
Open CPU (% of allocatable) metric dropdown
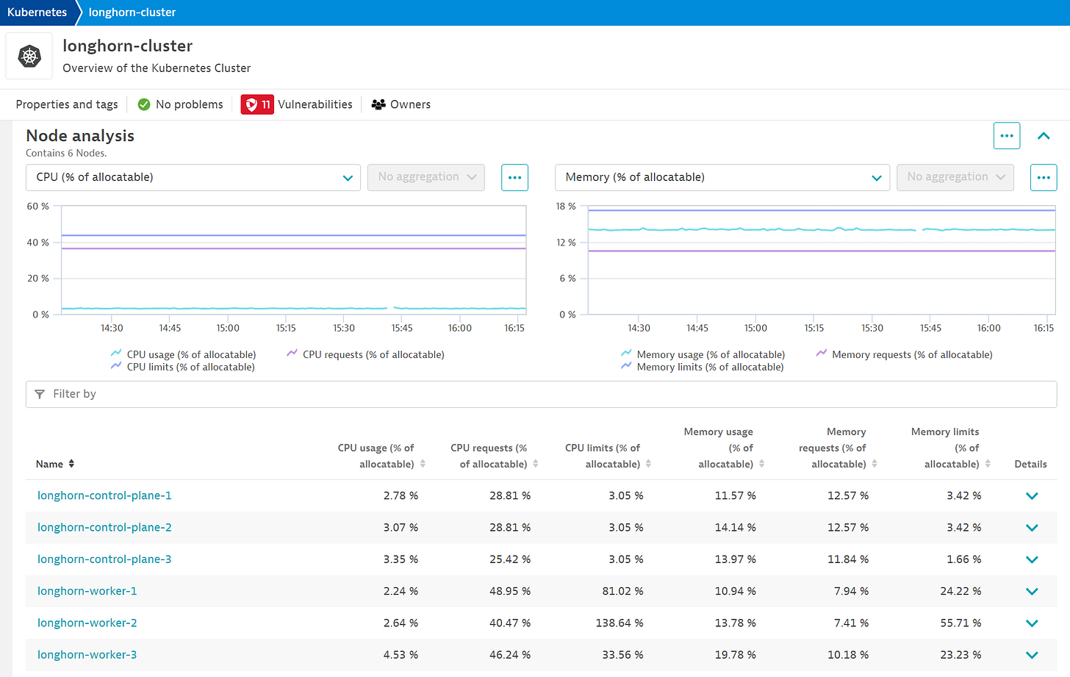[x=193, y=177]
